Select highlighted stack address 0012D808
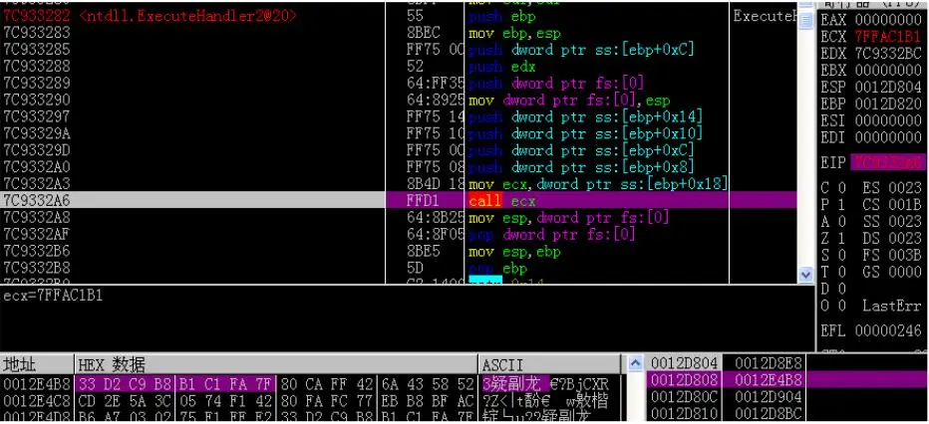The height and width of the screenshot is (424, 929). click(x=685, y=379)
